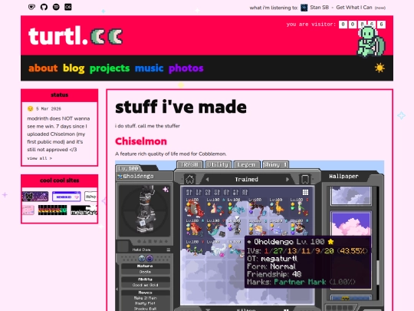
Task: Click the green 'Partner Mark' text in the tooltip
Action: point(300,282)
